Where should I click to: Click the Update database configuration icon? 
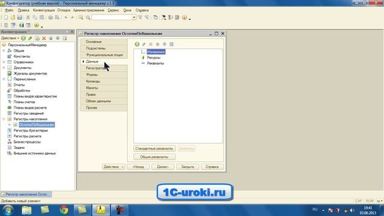click(22, 25)
